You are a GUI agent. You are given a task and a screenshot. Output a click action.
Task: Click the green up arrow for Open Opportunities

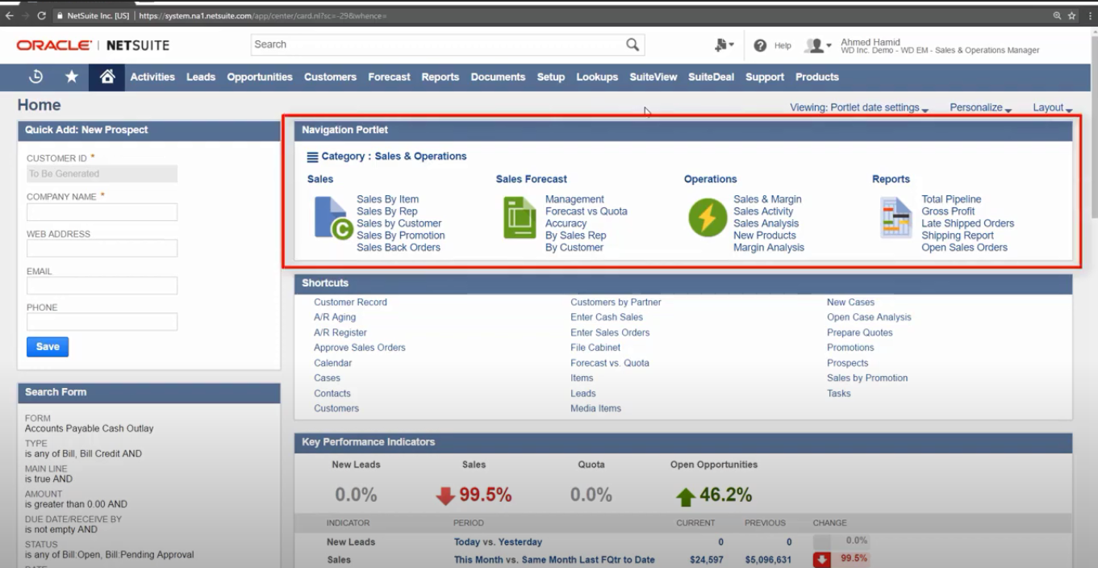click(685, 496)
